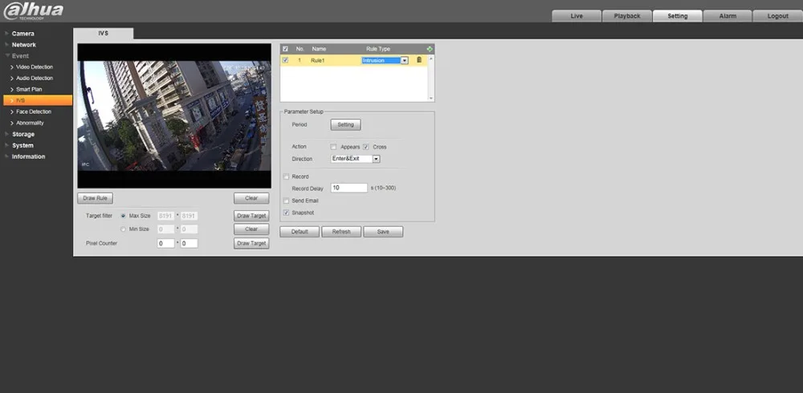803x393 pixels.
Task: Open the Direction Enter&Exit dropdown
Action: click(376, 159)
